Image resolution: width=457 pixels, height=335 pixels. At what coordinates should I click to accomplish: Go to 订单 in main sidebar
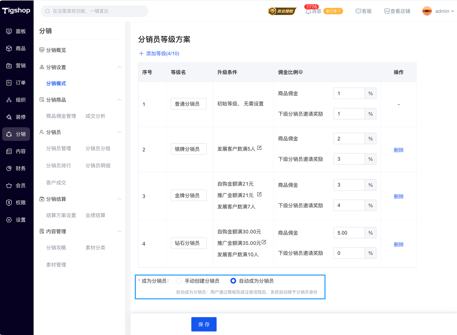click(17, 83)
